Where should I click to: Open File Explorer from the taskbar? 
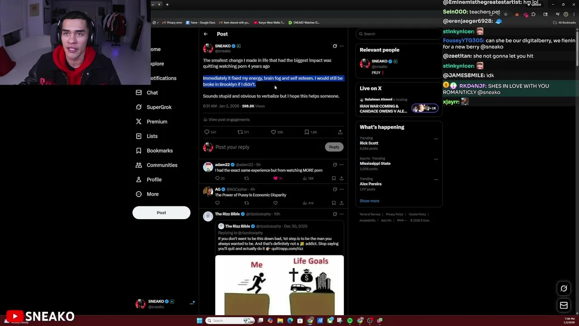point(280,321)
